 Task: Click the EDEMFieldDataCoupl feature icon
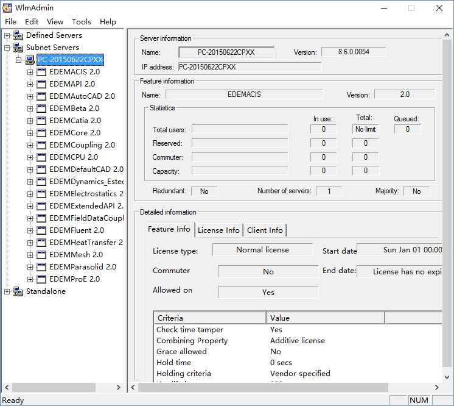41,218
